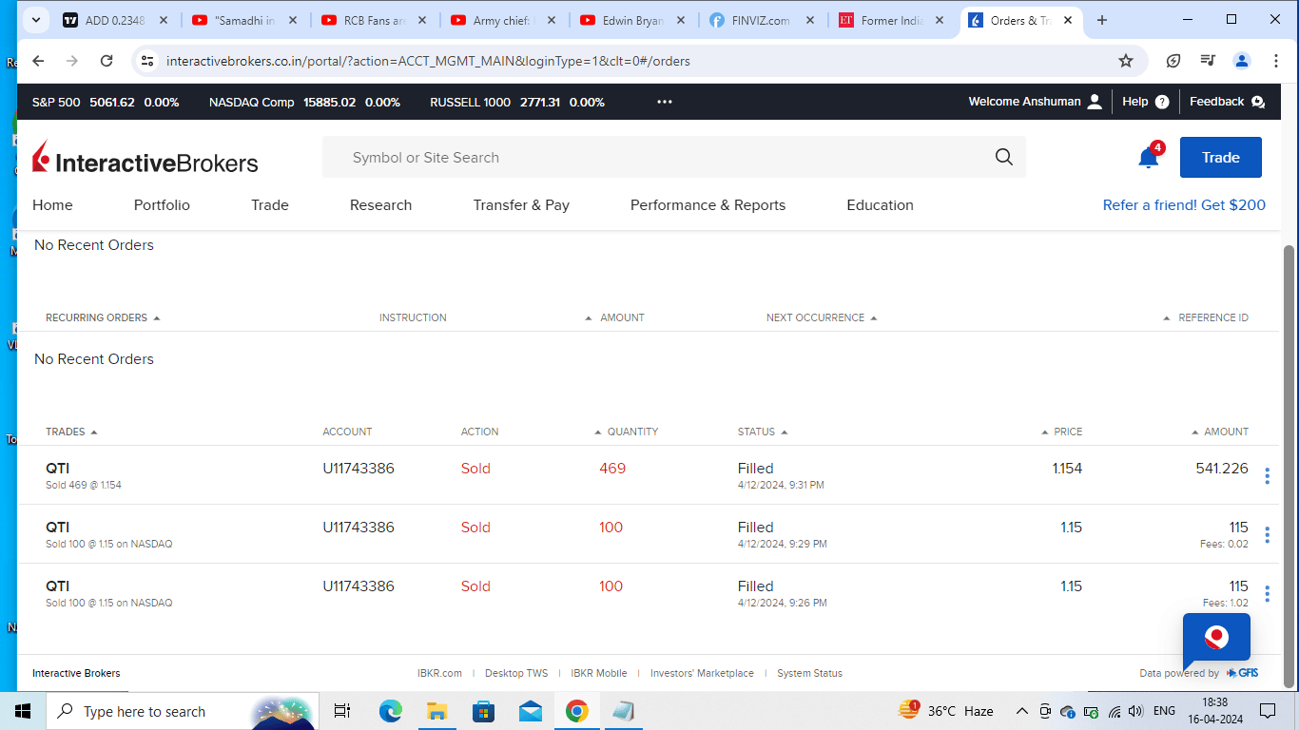Sort by the Recurring Orders column
Screen dimensions: 1299x730
(x=103, y=317)
